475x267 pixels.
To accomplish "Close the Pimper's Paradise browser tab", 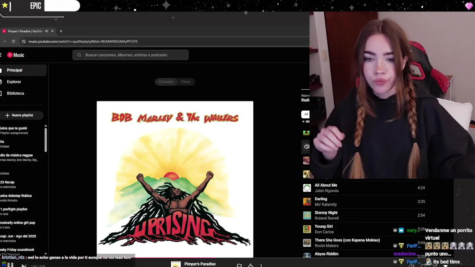I will point(52,31).
